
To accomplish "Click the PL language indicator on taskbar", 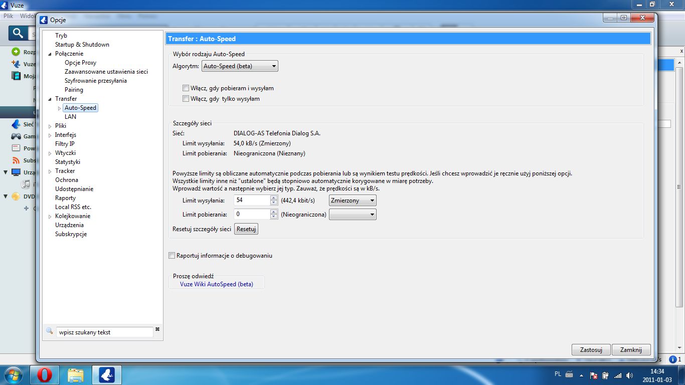I will click(558, 374).
